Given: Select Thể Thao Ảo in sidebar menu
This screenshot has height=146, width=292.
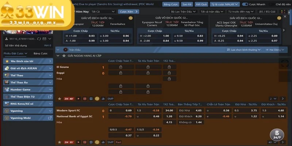Looking at the screenshot, I should [x=27, y=82].
